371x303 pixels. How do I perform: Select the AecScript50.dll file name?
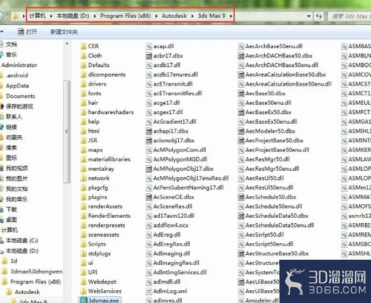(x=265, y=235)
